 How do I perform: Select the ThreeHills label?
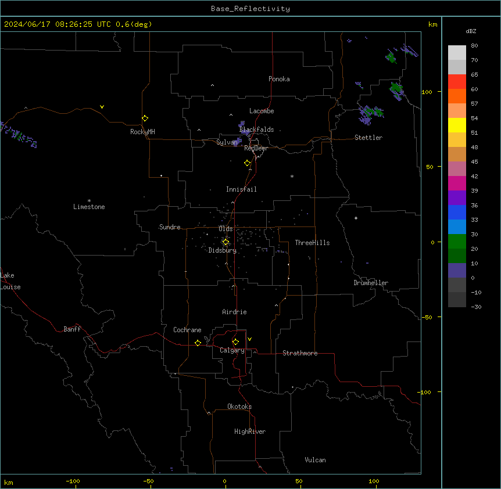[312, 243]
